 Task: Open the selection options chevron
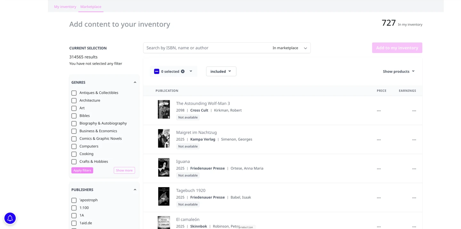(191, 71)
